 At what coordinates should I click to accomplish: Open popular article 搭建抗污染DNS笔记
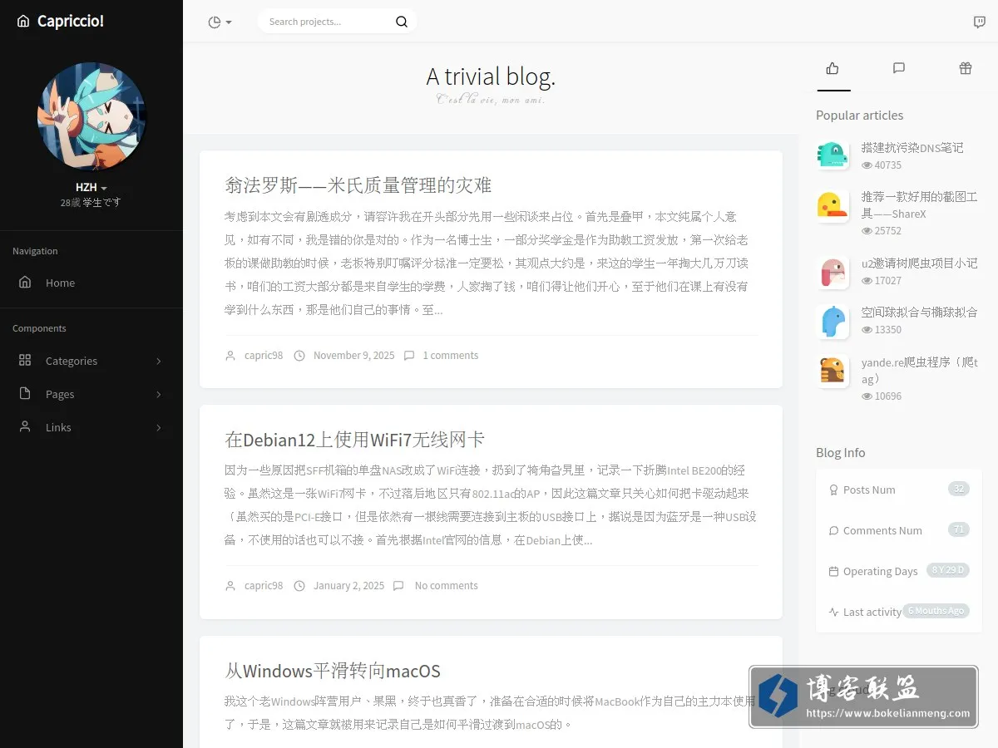point(912,148)
